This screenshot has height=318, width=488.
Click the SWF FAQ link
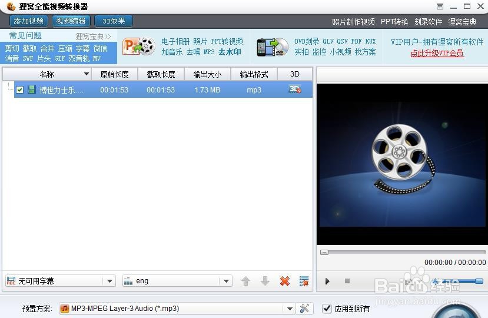(x=28, y=58)
